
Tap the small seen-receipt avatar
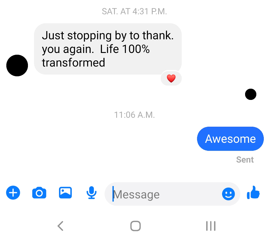point(251,94)
